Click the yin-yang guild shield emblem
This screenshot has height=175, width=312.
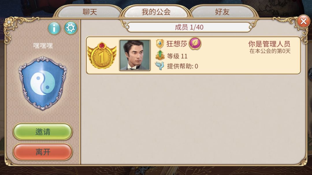42,83
